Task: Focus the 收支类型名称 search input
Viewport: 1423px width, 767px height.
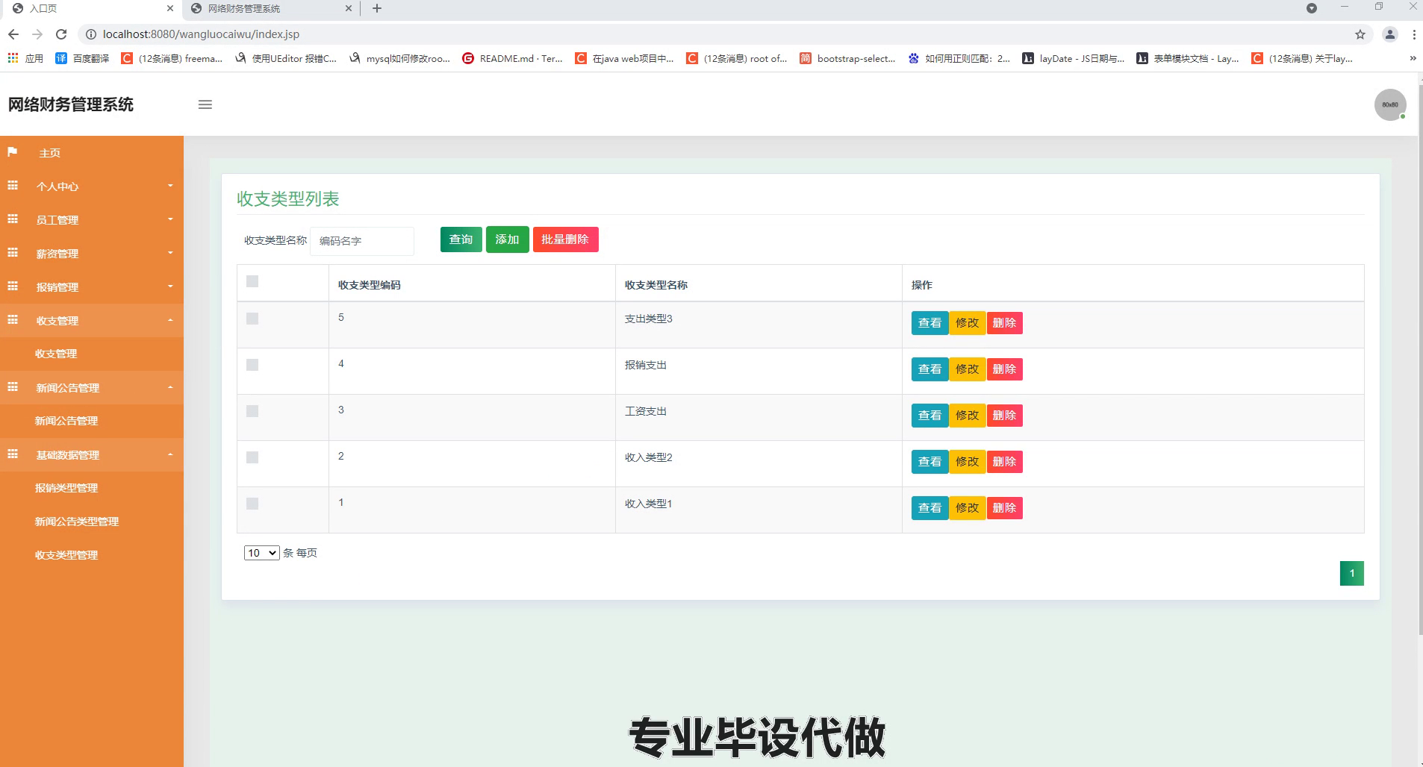Action: tap(362, 241)
